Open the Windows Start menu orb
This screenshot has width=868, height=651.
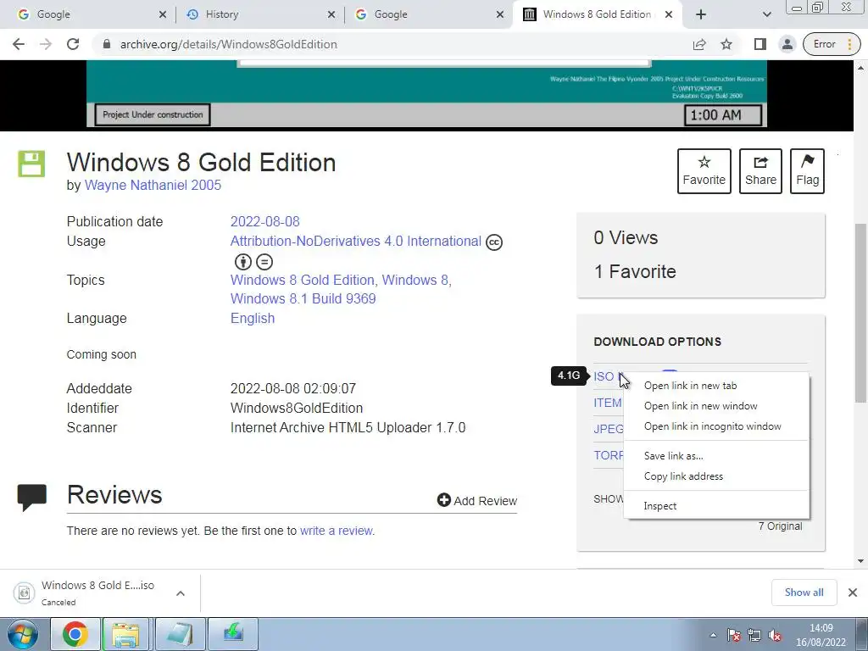(22, 634)
